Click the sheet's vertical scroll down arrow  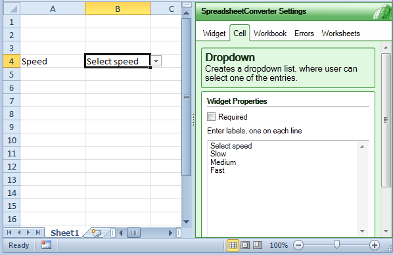pos(186,221)
